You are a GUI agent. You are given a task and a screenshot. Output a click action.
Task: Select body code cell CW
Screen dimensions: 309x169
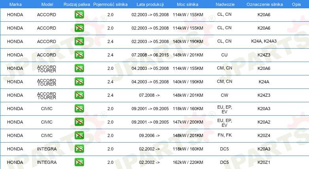tap(224, 95)
